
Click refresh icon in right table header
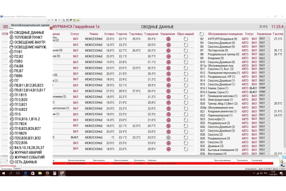click(201, 34)
